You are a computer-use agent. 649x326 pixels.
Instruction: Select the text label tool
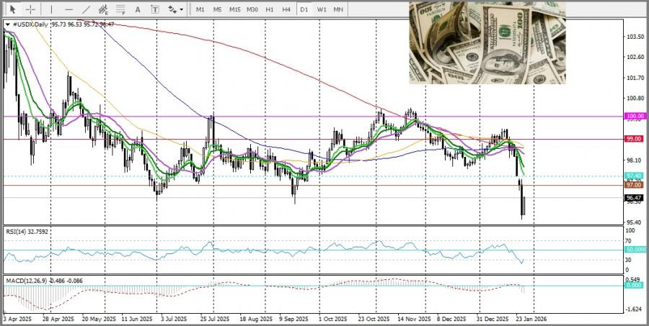[156, 10]
